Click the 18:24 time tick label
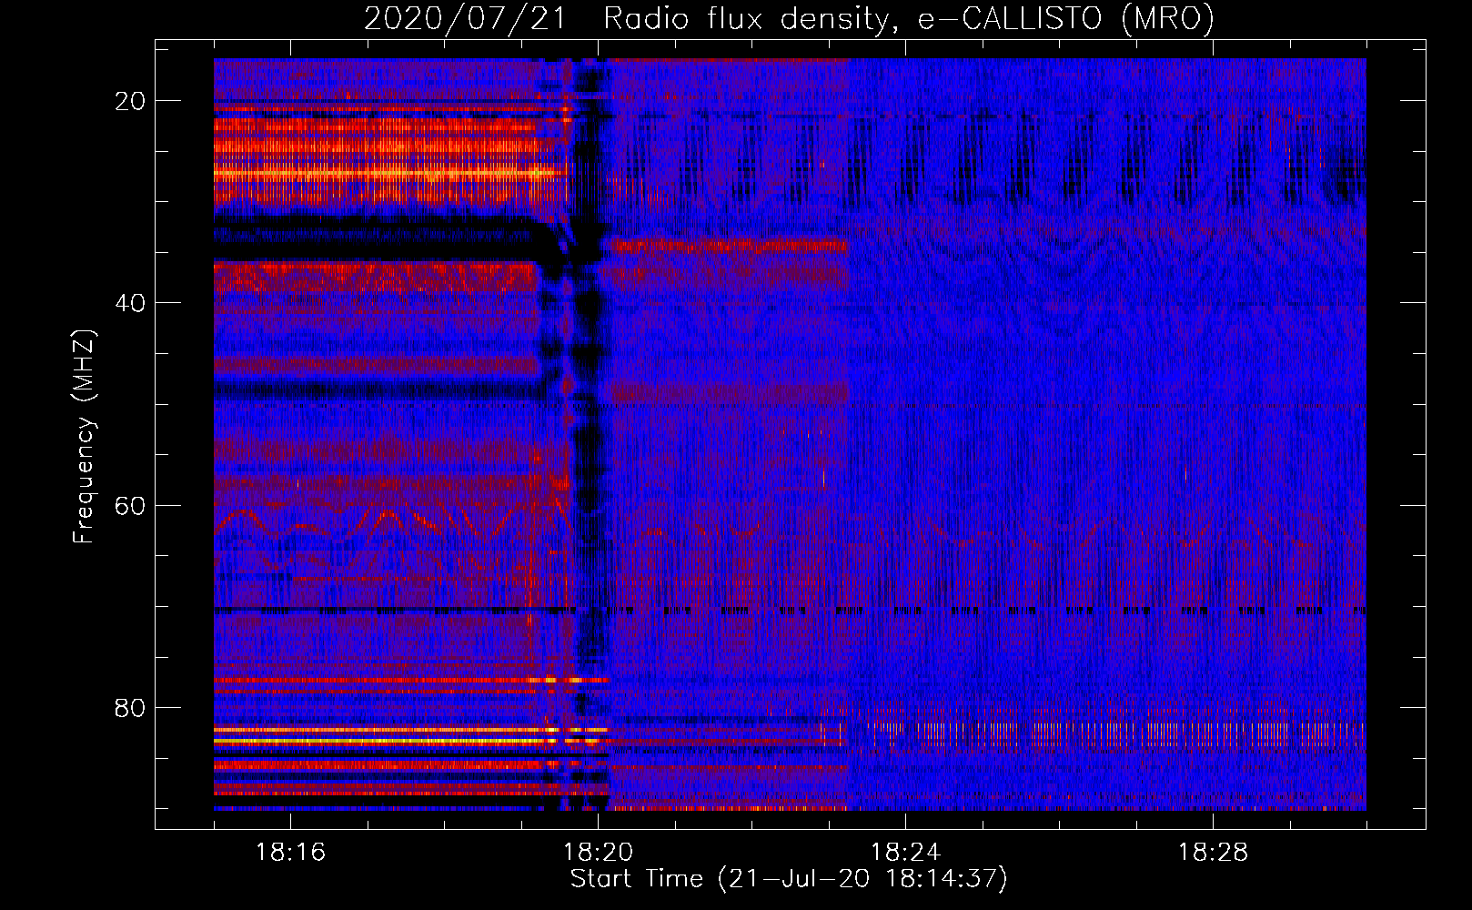The image size is (1472, 910). [x=905, y=853]
